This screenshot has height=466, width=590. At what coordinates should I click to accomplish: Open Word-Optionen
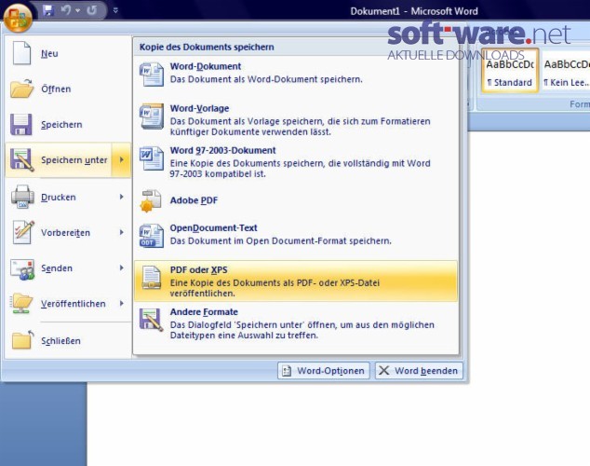(x=324, y=371)
